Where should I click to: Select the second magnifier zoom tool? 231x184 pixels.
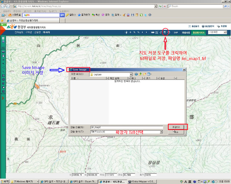point(138,32)
